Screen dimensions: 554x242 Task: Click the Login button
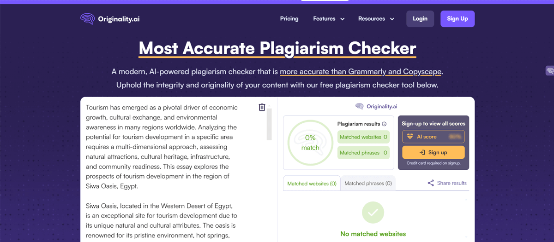[x=420, y=19]
